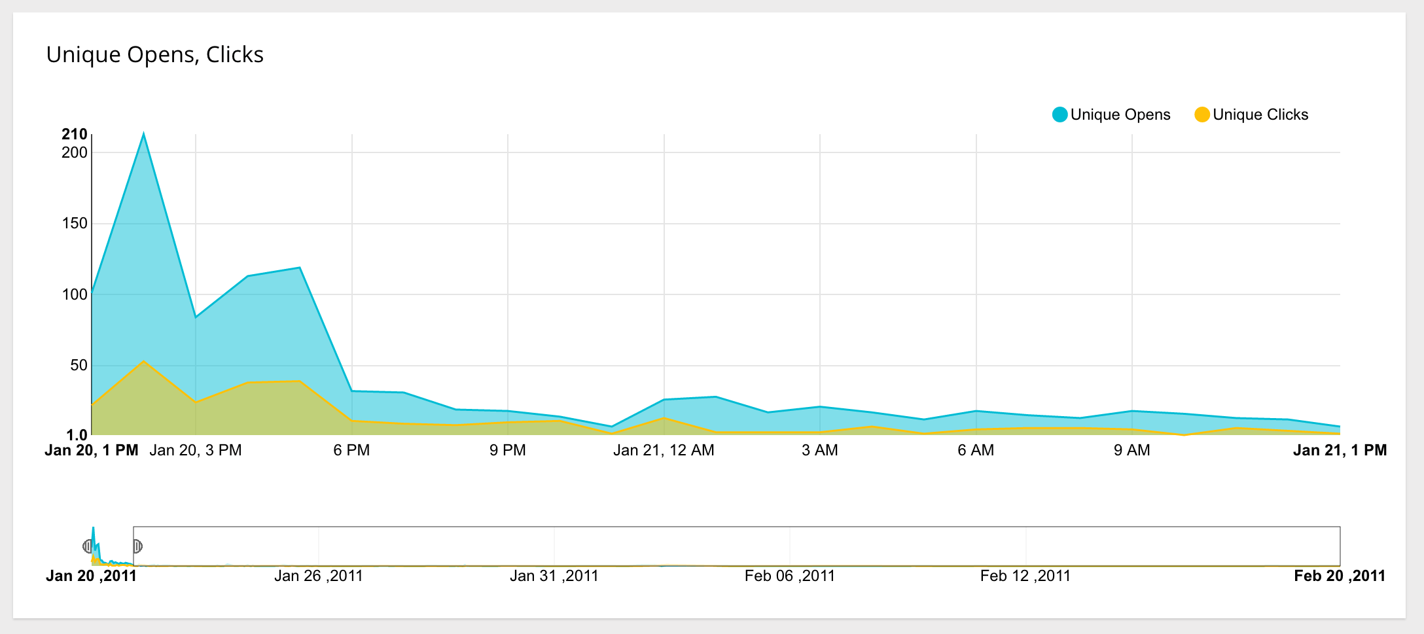Click the right range selector handle
The width and height of the screenshot is (1424, 634).
(x=137, y=546)
